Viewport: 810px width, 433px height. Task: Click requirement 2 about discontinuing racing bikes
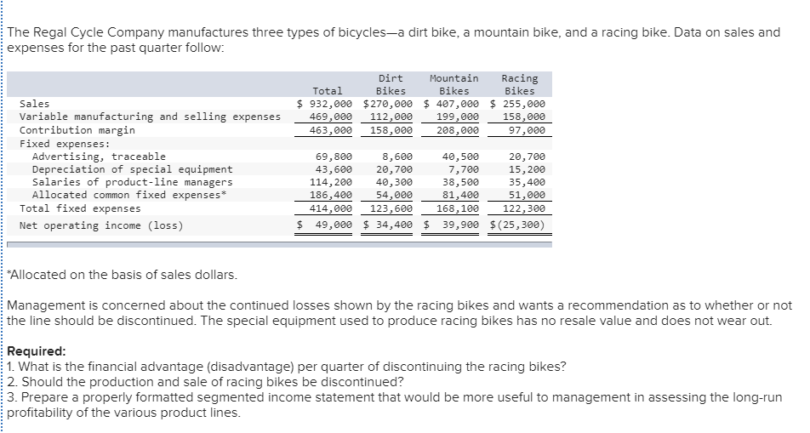tap(206, 382)
